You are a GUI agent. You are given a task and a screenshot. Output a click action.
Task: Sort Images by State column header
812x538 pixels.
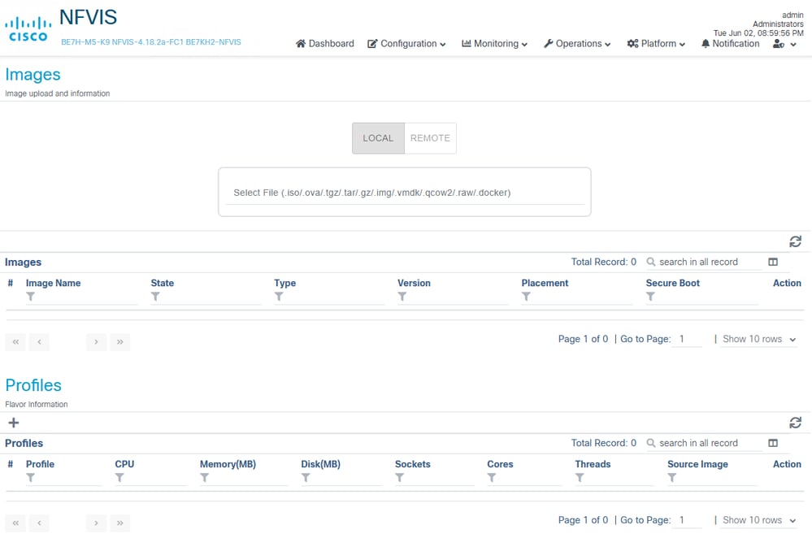[162, 284]
